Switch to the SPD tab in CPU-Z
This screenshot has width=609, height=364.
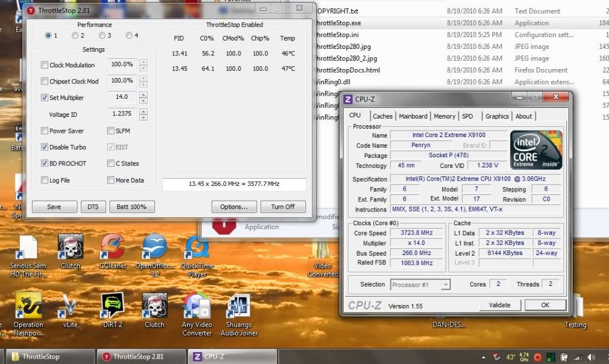pyautogui.click(x=468, y=116)
